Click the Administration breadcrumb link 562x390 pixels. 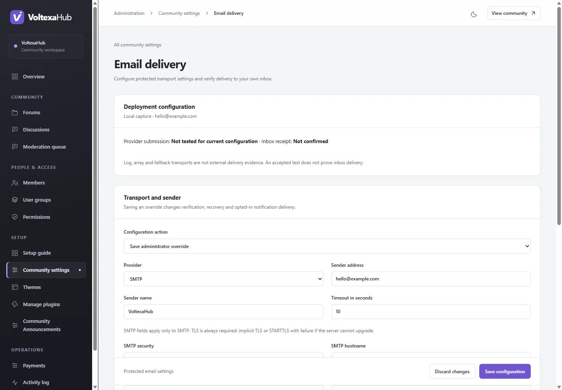point(129,13)
